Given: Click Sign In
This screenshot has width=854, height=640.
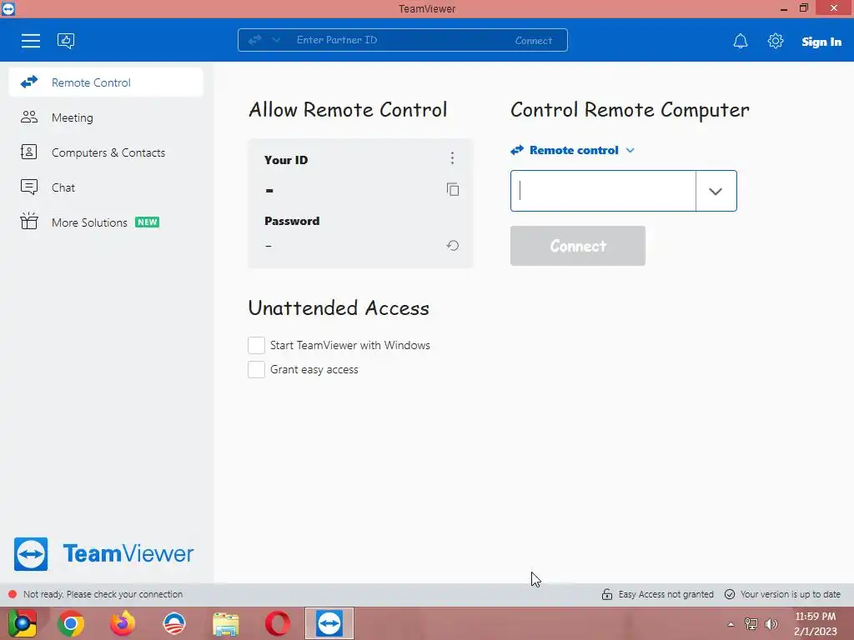Looking at the screenshot, I should 821,42.
